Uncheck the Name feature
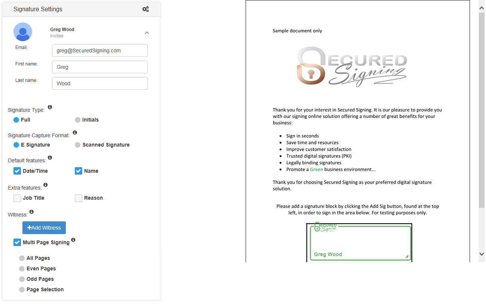The height and width of the screenshot is (304, 486). coord(79,171)
